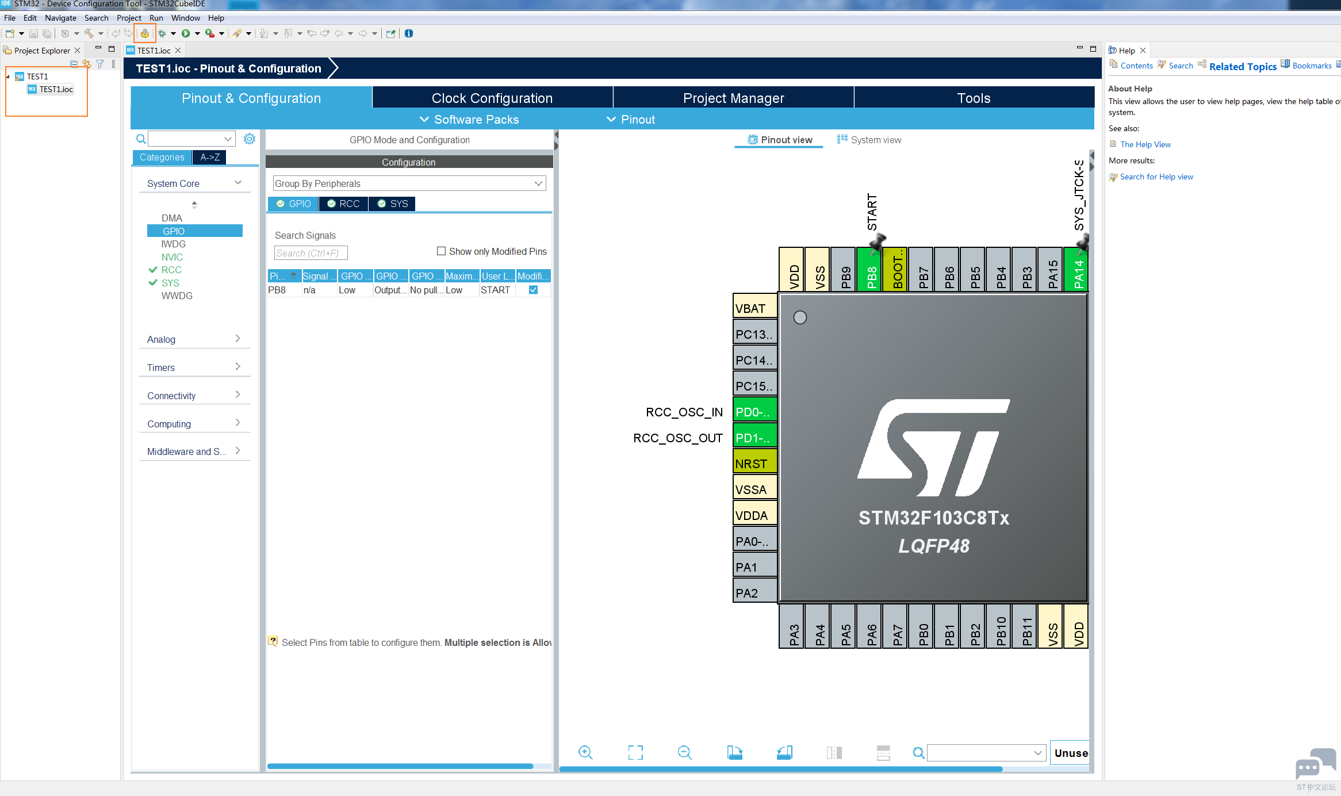Click the device configuration code generation icon
1341x796 pixels.
(x=145, y=33)
